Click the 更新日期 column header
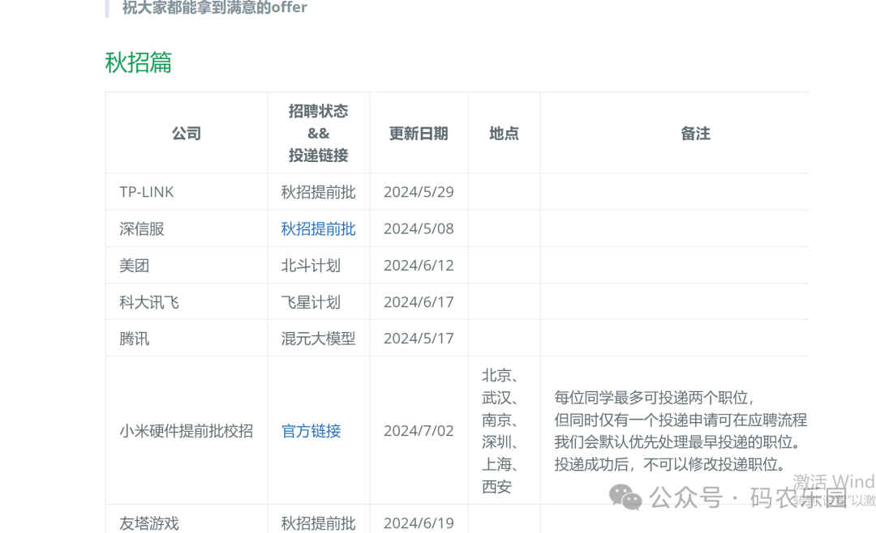This screenshot has height=533, width=876. click(x=419, y=134)
